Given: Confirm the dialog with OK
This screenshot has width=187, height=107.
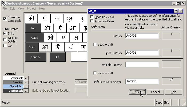Looking at the screenshot, I should pos(137,92).
